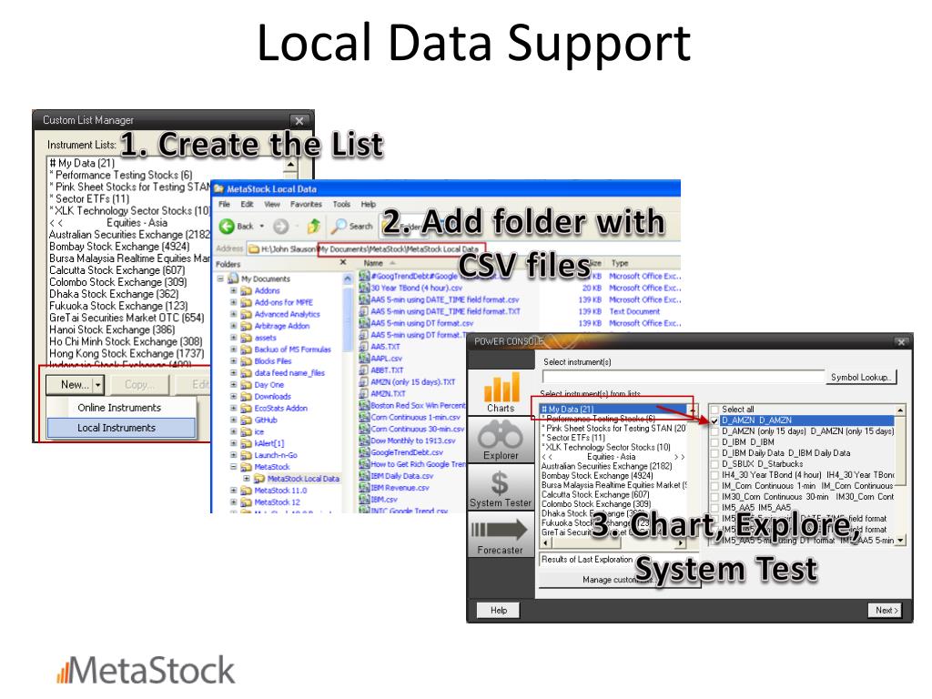Viewport: 932px width, 699px height.
Task: Toggle the Select all checkbox
Action: point(714,410)
